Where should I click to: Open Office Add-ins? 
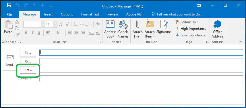pyautogui.click(x=218, y=29)
